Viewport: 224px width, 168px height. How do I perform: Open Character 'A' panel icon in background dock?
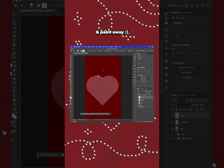click(x=166, y=55)
